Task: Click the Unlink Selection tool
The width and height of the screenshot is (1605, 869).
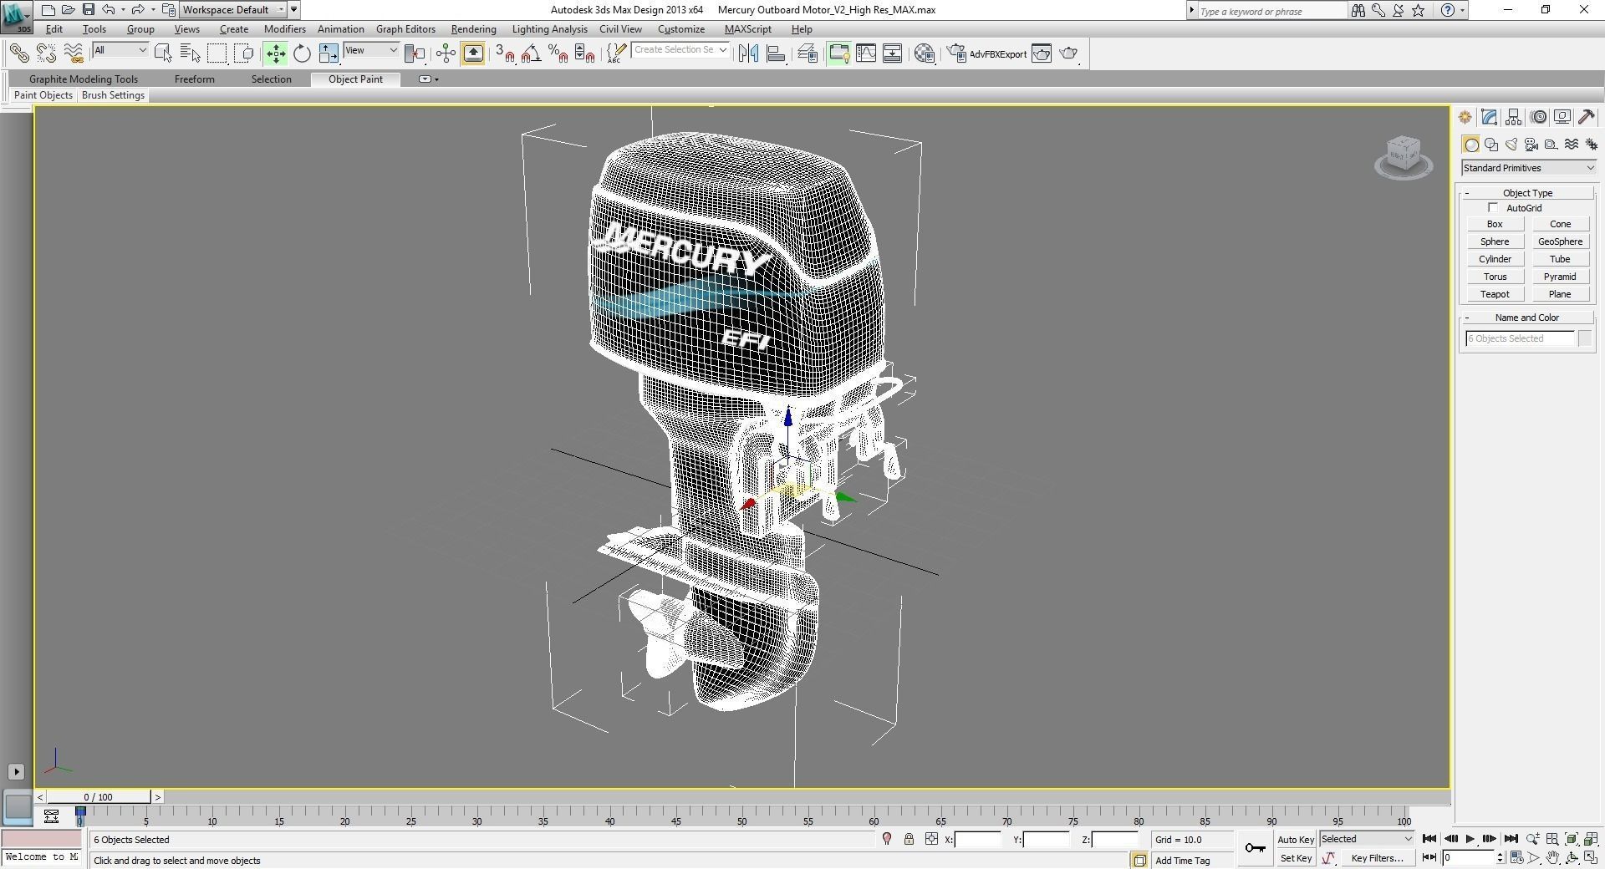Action: pyautogui.click(x=46, y=53)
